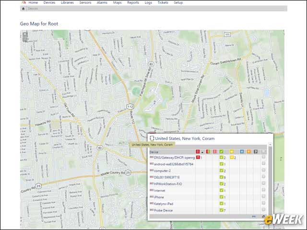Sort table by the Device column header
The image size is (307, 230).
coord(154,152)
